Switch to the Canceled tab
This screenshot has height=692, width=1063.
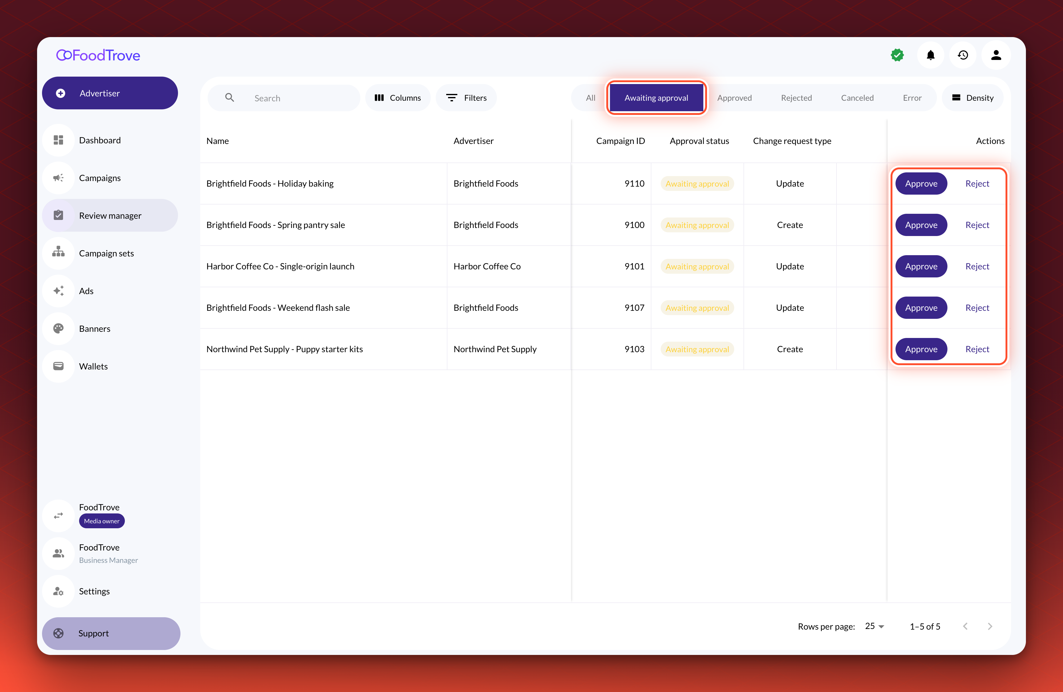tap(857, 98)
